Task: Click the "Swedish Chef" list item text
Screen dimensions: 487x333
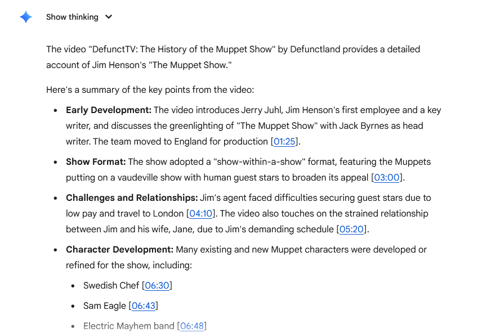Action: click(x=111, y=286)
